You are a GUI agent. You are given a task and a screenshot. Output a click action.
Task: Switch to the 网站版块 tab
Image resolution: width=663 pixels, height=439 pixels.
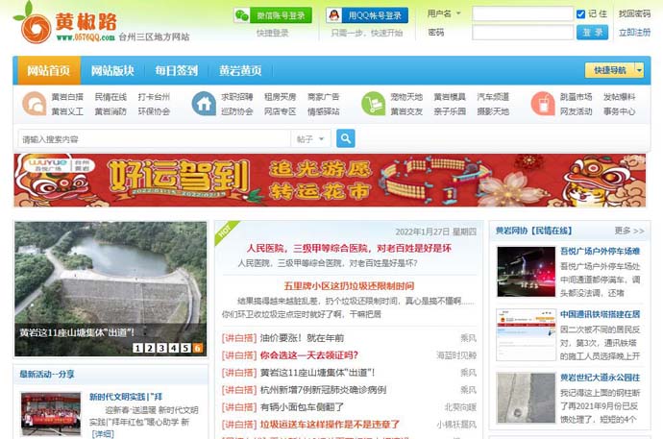point(112,71)
